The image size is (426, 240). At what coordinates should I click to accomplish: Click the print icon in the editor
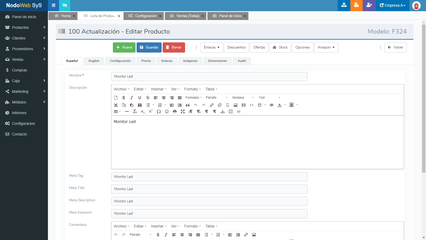coord(175,111)
